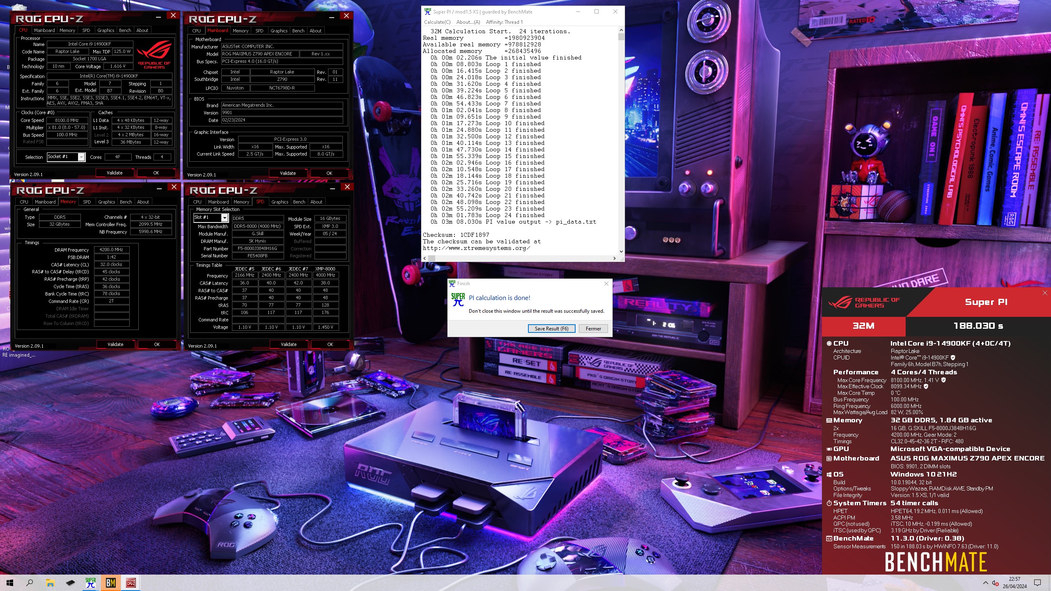Click Fermer button in Finish dialog
The image size is (1051, 591).
[593, 328]
